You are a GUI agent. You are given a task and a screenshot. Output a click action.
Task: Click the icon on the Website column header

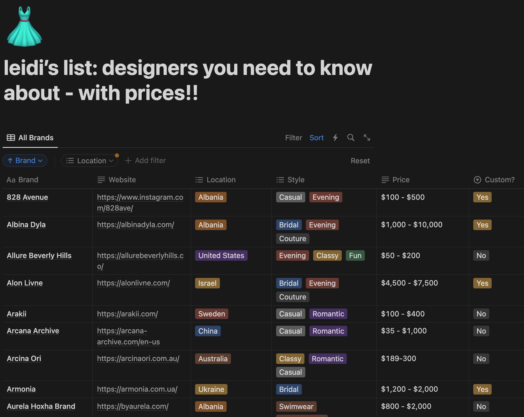click(x=101, y=180)
